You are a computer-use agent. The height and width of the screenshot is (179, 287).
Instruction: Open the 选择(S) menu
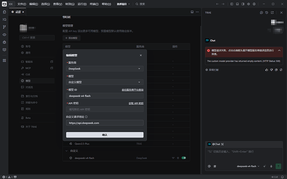(45, 4)
